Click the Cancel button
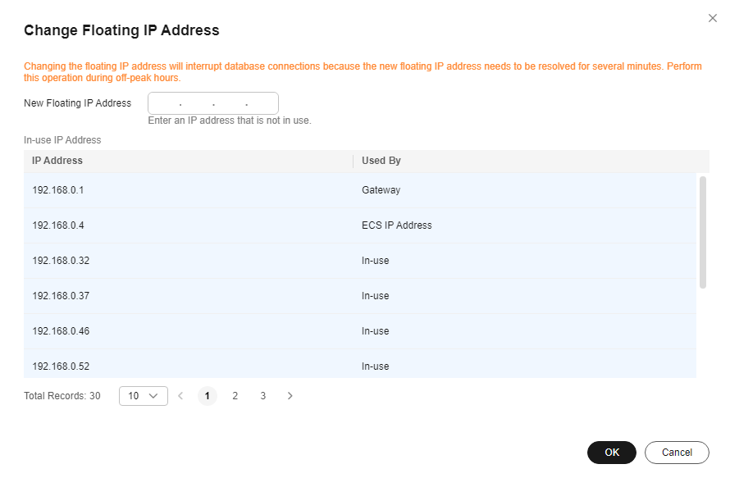Viewport: 730px width, 487px height. 677,453
